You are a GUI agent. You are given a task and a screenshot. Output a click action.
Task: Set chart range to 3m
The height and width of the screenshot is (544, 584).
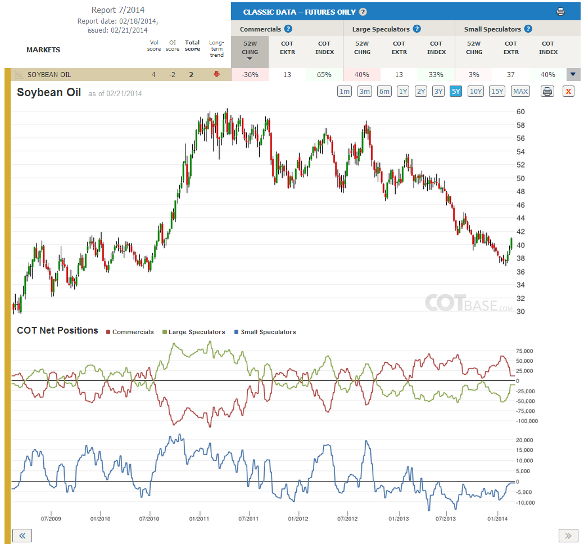tap(365, 91)
